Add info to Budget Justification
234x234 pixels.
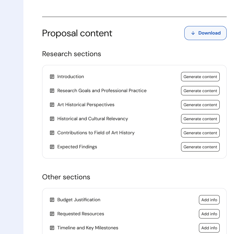point(209,200)
